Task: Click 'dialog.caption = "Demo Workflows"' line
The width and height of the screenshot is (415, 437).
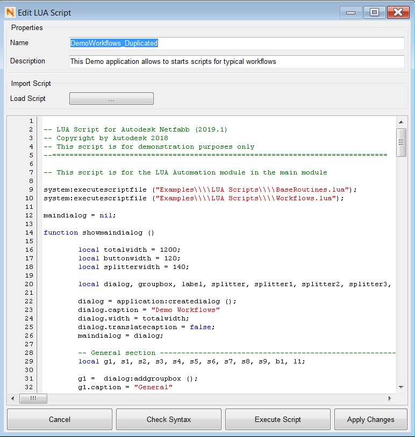Action: [x=149, y=310]
